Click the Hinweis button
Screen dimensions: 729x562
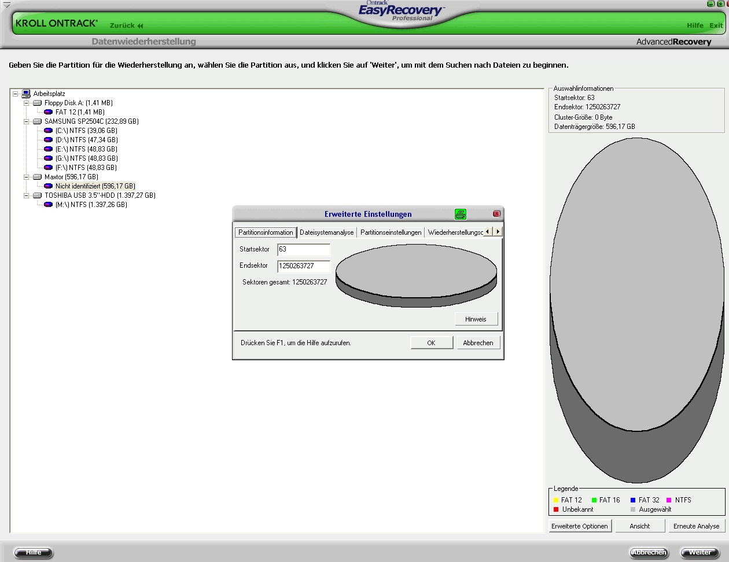(x=476, y=319)
